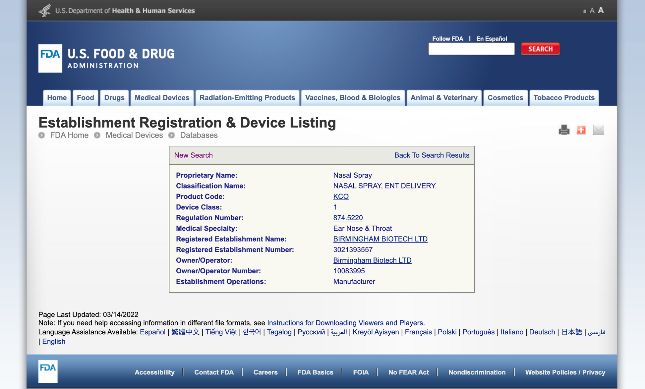Open the Cosmetics tab
The image size is (645, 389).
tap(505, 98)
